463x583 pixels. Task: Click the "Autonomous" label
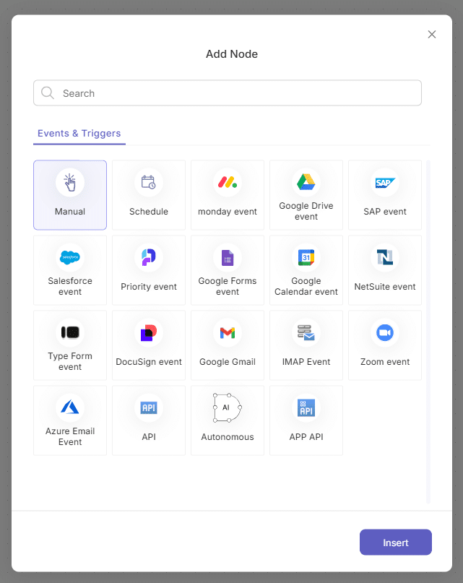point(228,437)
